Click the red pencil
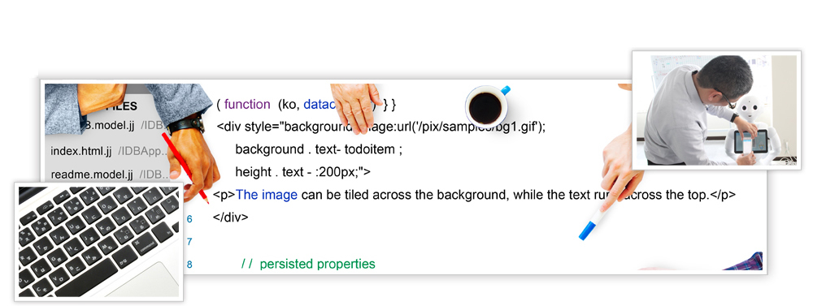Viewport: 813px width, 306px height. coord(185,168)
